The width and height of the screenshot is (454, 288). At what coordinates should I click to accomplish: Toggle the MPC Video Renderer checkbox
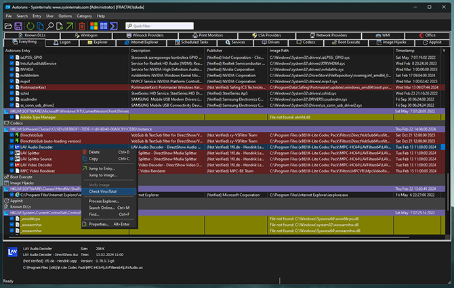[x=12, y=171]
